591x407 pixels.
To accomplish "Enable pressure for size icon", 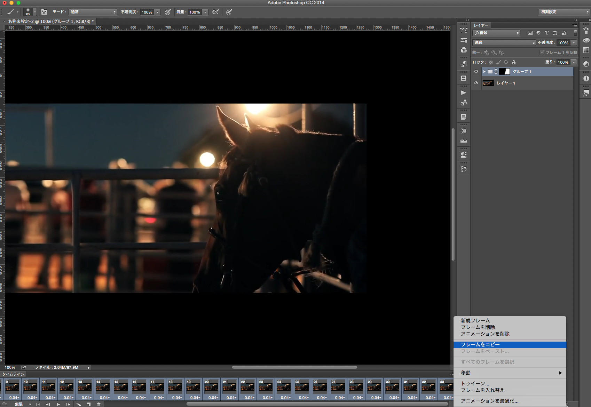I will tap(229, 12).
